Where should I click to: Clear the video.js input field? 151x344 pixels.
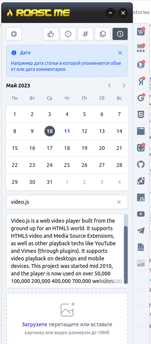coord(119,202)
